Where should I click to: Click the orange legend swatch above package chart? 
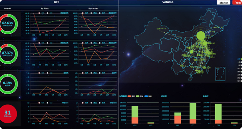point(129,96)
